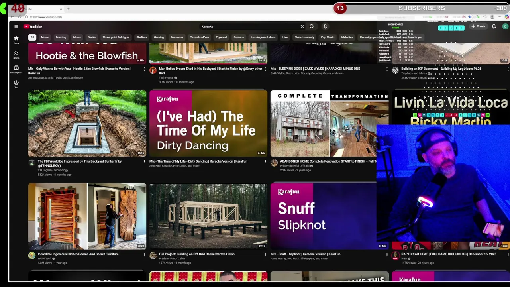510x287 pixels.
Task: Open the backyard bunker video thumbnail
Action: coord(87,124)
